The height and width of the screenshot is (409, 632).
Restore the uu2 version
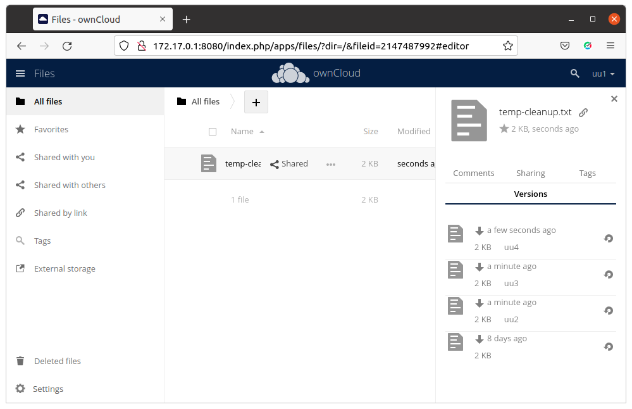609,311
